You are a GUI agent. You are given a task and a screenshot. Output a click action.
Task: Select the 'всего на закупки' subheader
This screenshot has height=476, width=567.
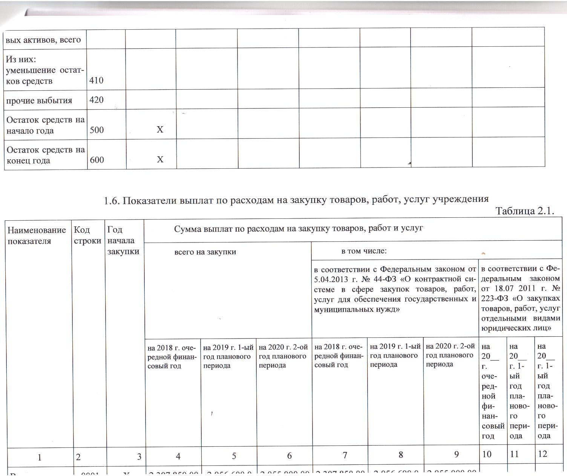205,252
